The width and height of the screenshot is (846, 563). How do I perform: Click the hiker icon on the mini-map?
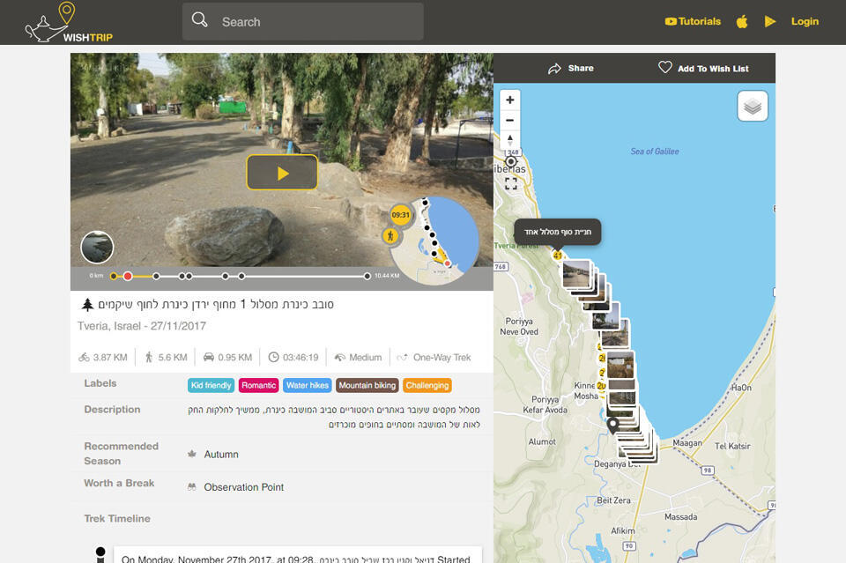click(x=390, y=236)
